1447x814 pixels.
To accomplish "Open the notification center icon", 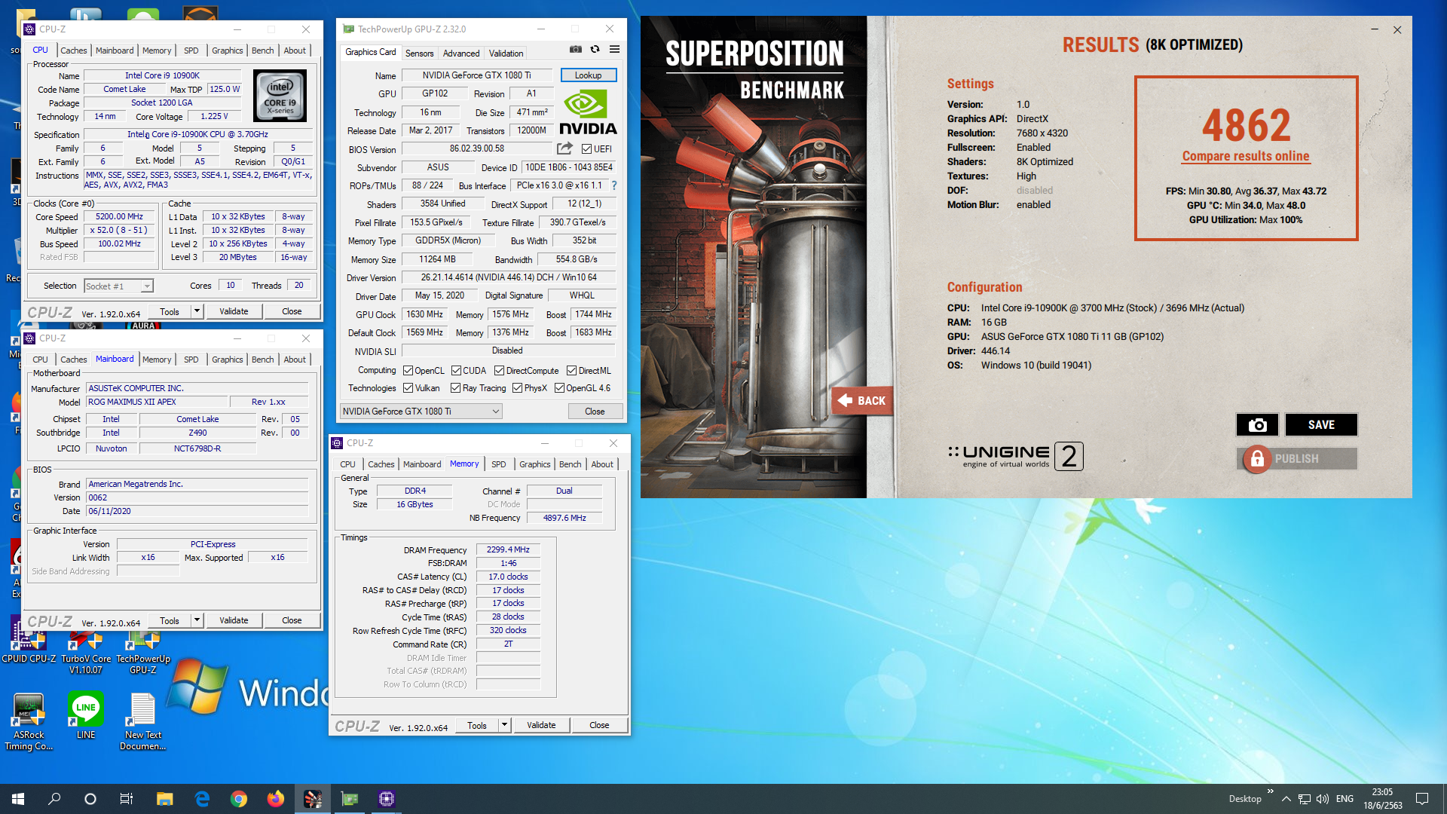I will (1422, 799).
